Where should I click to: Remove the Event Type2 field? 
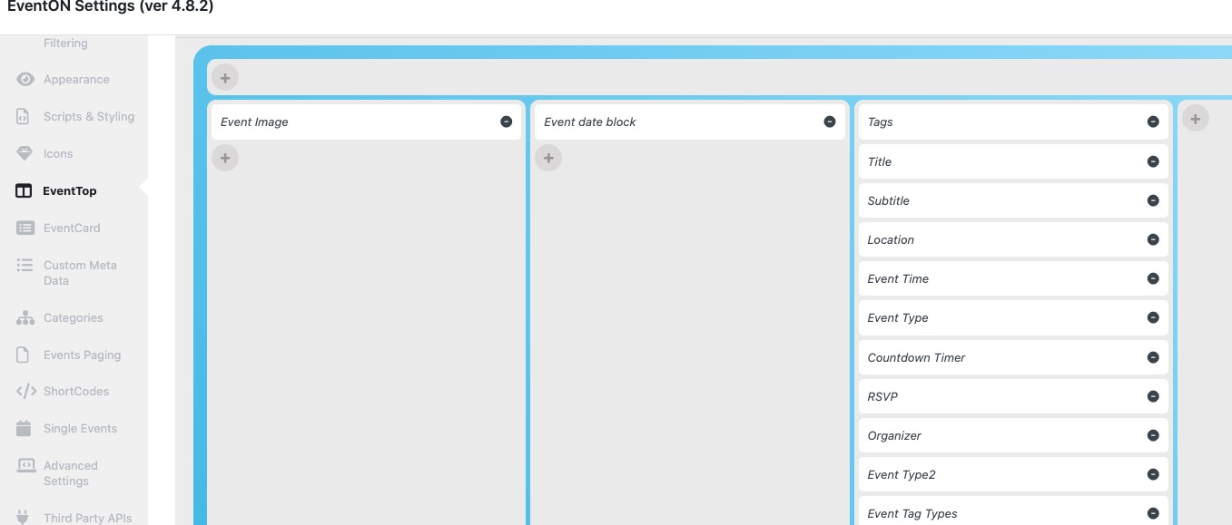[1153, 474]
